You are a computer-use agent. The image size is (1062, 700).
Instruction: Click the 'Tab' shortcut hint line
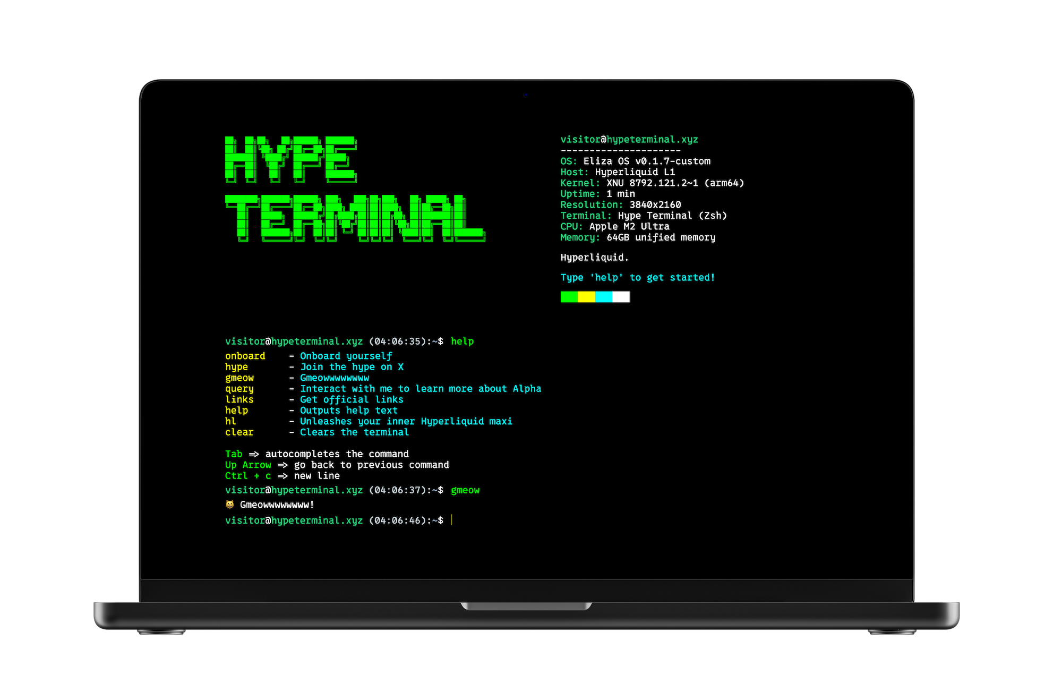pyautogui.click(x=317, y=454)
